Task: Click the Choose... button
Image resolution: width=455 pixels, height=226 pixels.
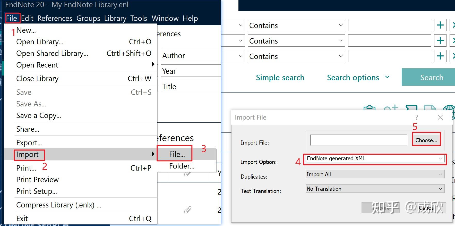Action: coord(426,140)
